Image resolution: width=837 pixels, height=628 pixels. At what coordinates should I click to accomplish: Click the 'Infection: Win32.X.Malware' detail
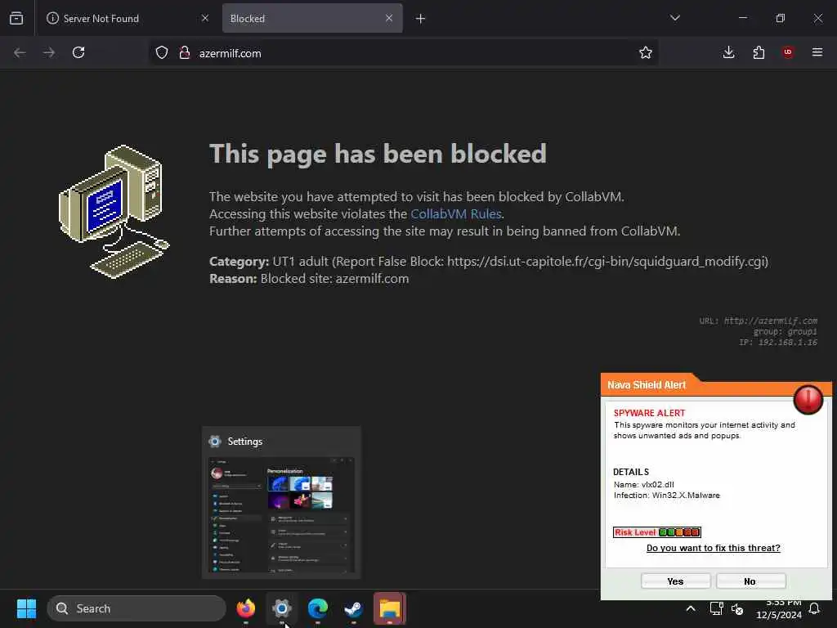(667, 495)
